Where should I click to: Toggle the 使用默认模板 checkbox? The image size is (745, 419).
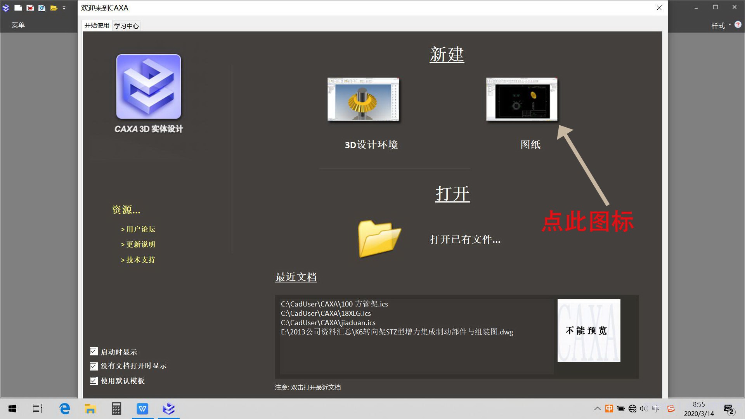coord(94,381)
